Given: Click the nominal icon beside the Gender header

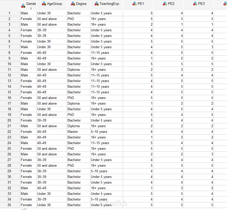Looking at the screenshot, I should click(23, 6).
